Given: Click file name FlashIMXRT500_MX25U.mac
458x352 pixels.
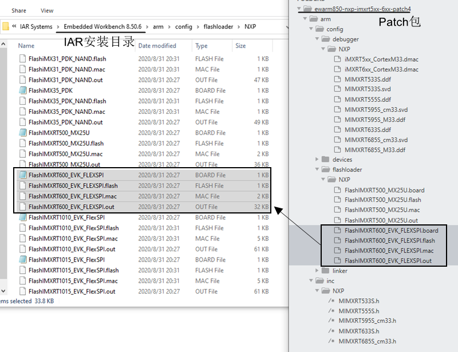Looking at the screenshot, I should (65, 154).
